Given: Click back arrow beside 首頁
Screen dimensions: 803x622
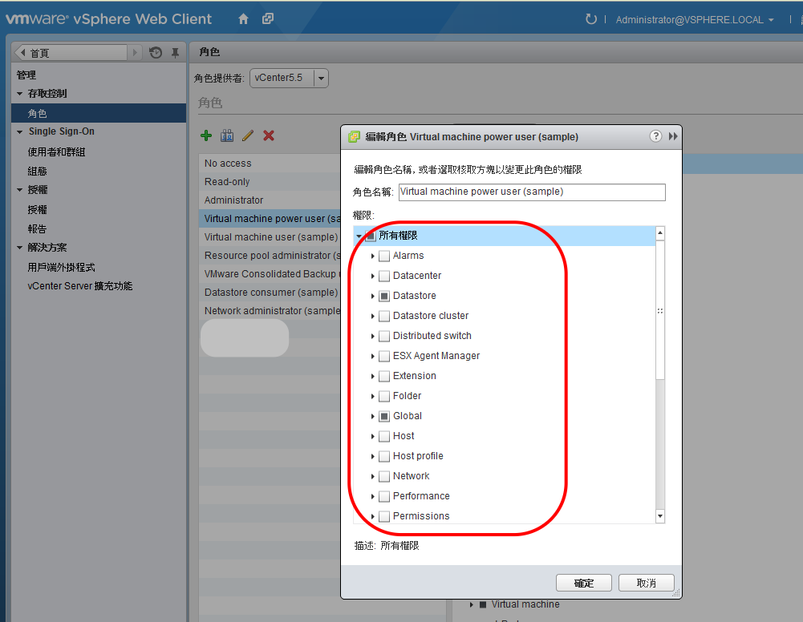Looking at the screenshot, I should pos(22,53).
